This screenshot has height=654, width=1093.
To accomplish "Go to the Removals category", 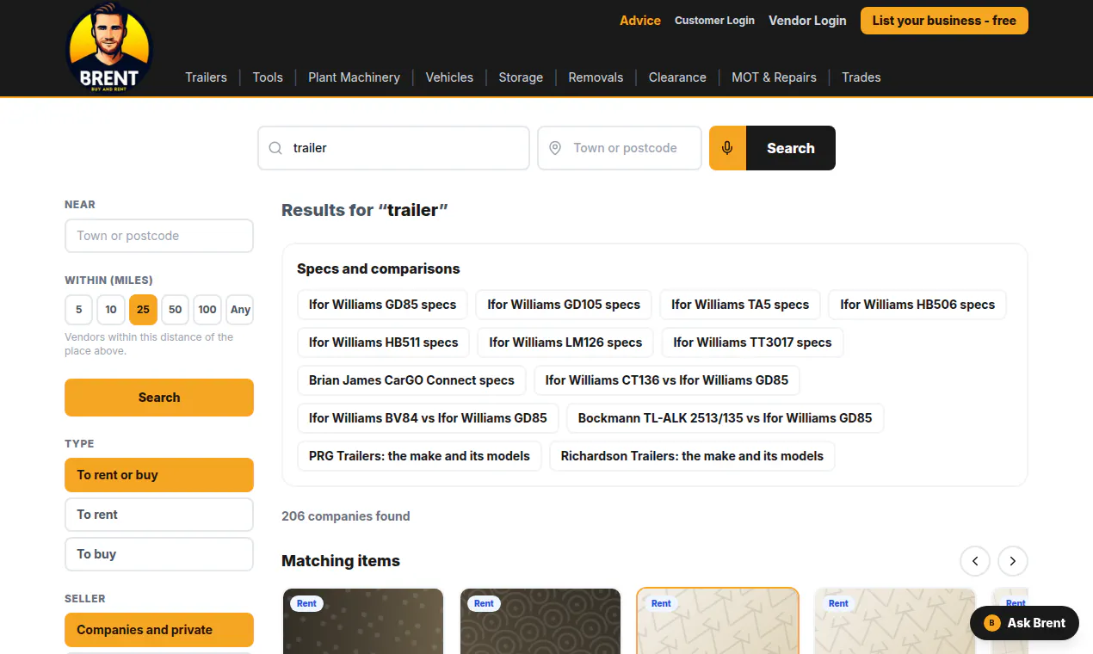I will click(x=596, y=77).
